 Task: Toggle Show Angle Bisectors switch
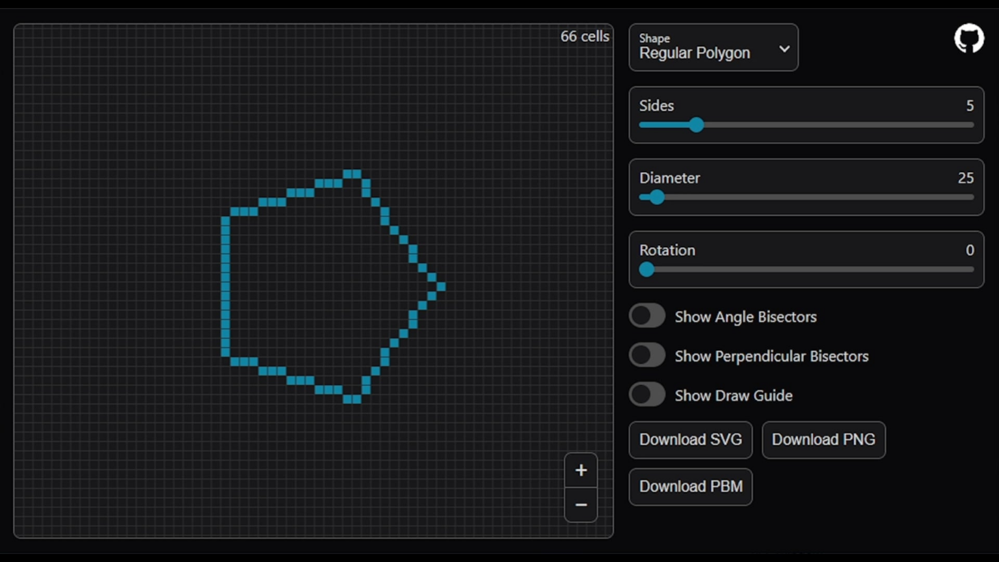coord(647,317)
